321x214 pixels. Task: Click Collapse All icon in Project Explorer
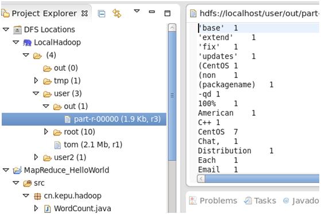[101, 14]
